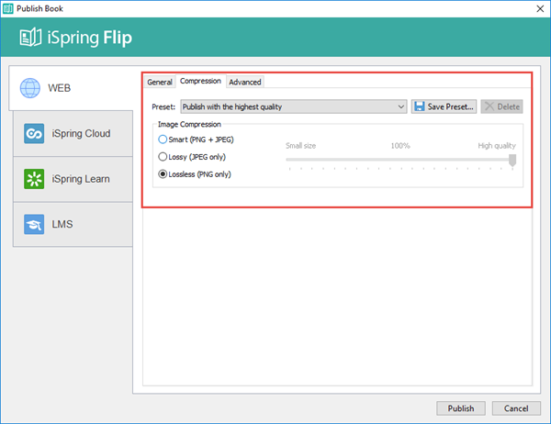Switch to the Advanced tab

coord(245,82)
